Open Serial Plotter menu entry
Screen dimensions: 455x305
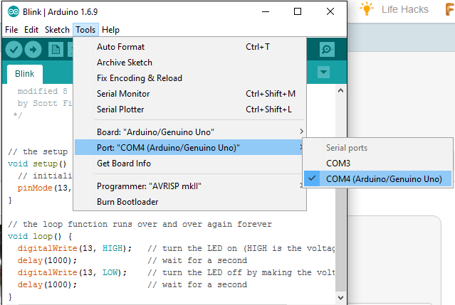(x=190, y=109)
